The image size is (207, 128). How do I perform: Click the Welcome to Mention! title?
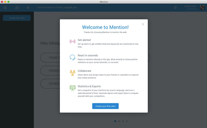click(x=105, y=27)
